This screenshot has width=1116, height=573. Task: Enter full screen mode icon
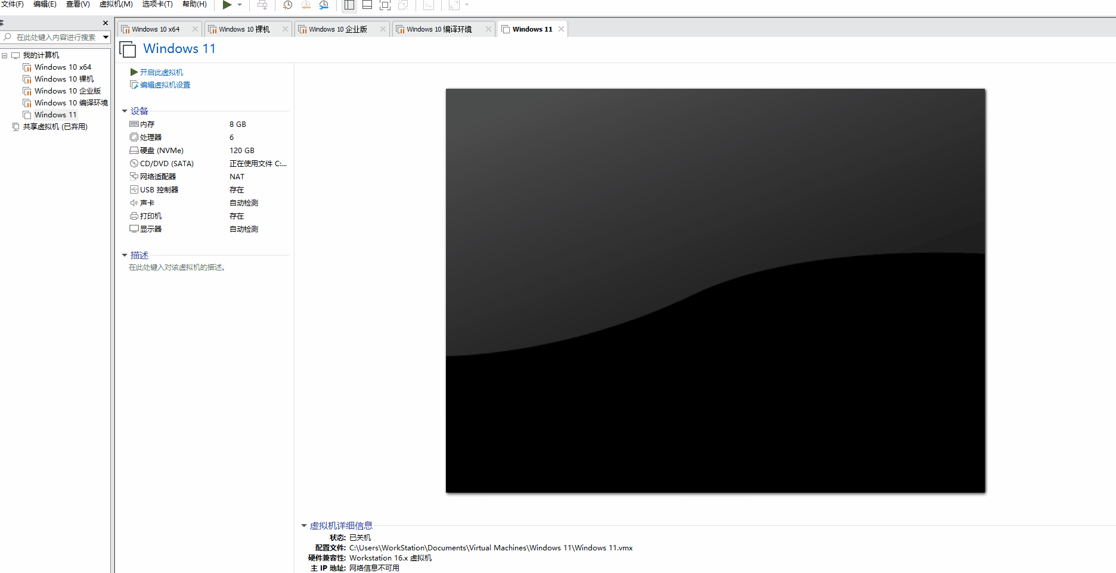[385, 5]
